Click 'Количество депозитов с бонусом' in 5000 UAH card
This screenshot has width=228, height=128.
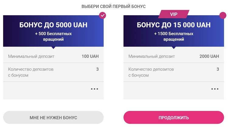tap(31, 72)
